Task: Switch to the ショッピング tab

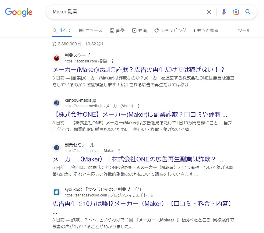Action: click(170, 30)
